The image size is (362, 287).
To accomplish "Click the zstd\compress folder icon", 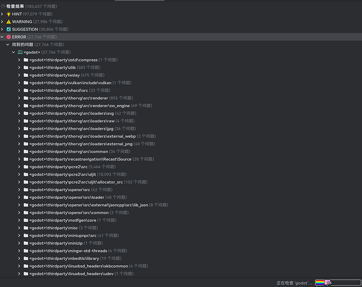I will click(26, 60).
